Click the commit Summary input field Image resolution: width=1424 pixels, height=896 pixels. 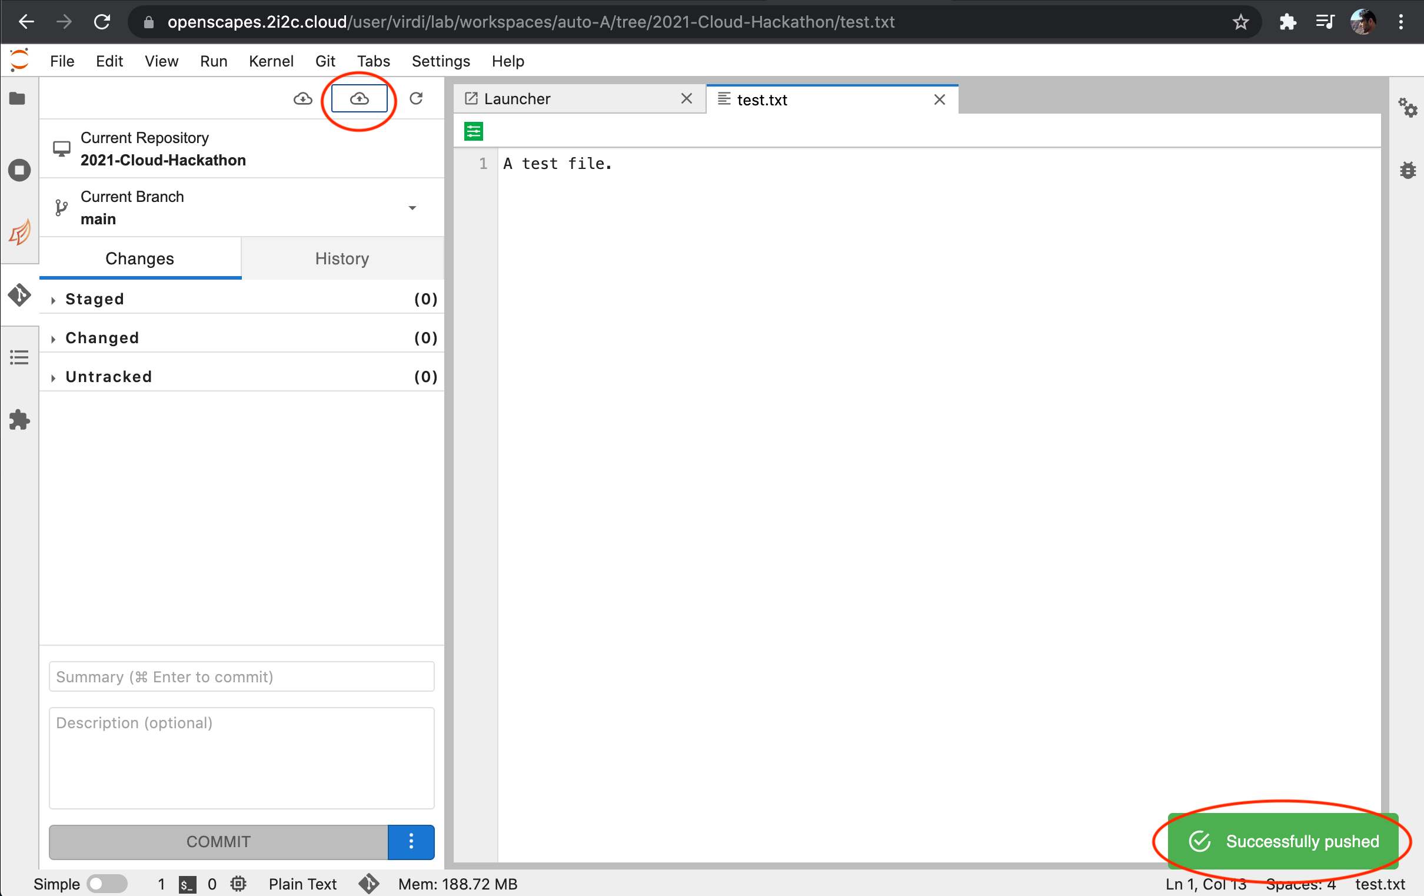point(241,676)
